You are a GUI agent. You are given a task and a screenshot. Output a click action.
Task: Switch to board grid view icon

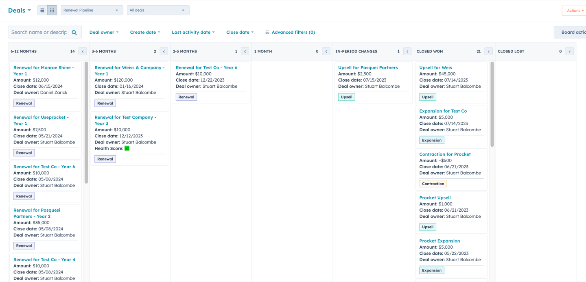point(52,10)
